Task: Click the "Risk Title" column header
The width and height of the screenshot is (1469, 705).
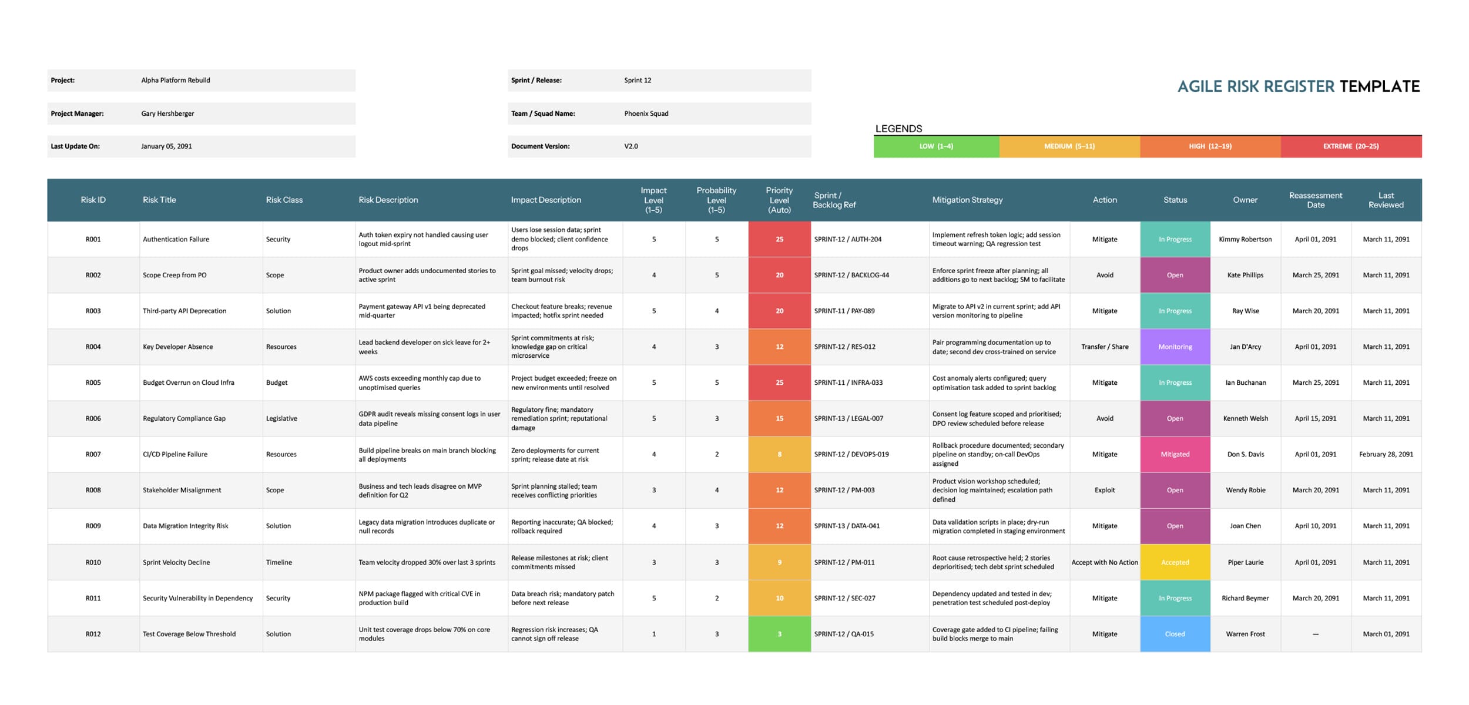Action: (x=159, y=200)
